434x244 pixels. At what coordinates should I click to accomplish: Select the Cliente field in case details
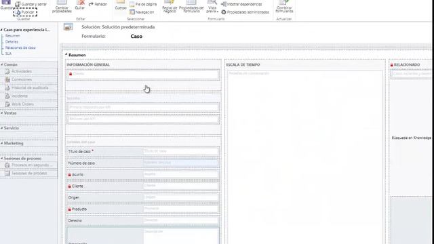[143, 186]
